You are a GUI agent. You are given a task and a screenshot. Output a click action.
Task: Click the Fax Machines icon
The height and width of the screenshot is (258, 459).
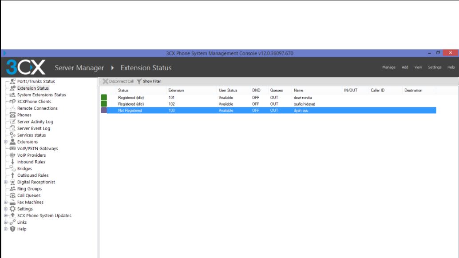(12, 202)
